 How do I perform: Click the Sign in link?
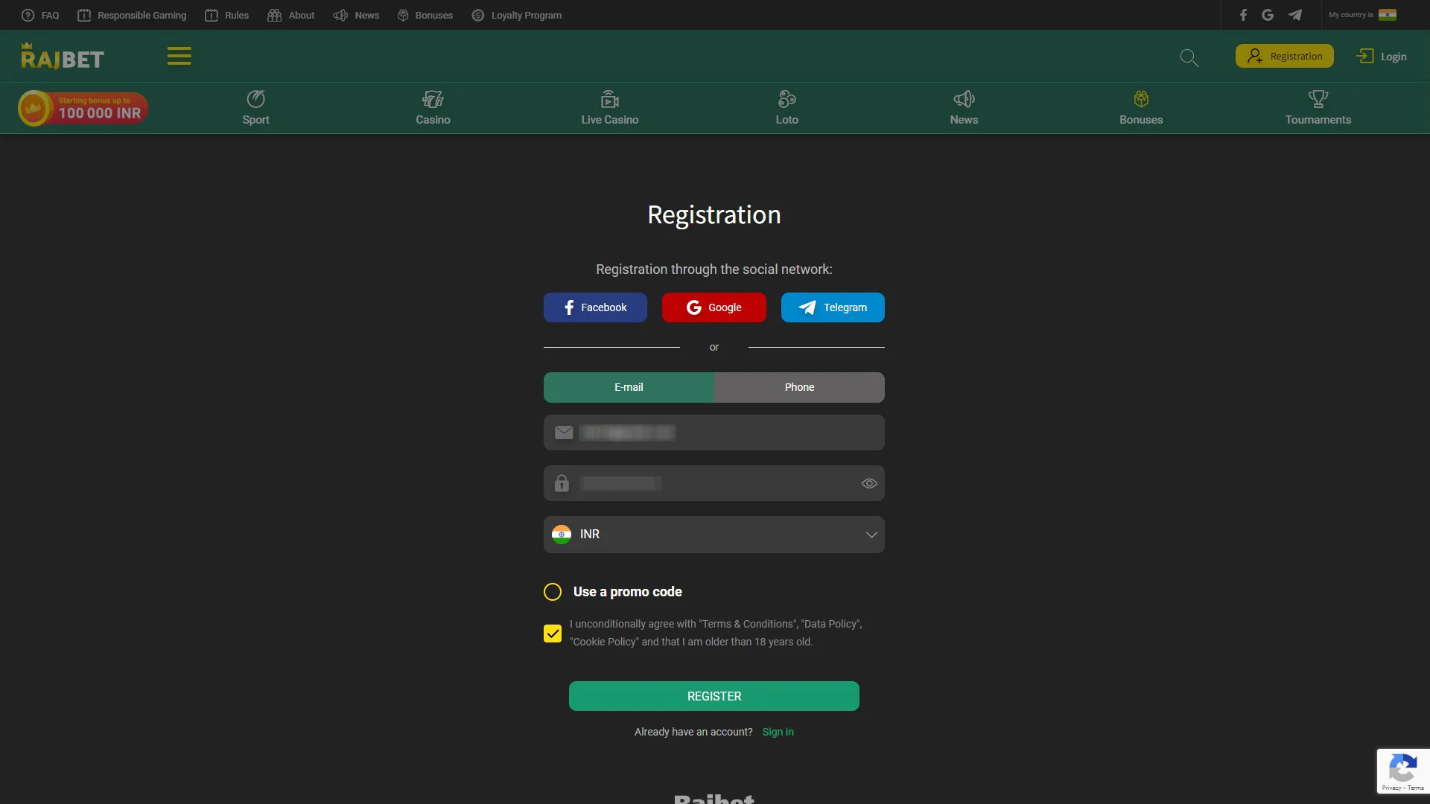point(778,731)
